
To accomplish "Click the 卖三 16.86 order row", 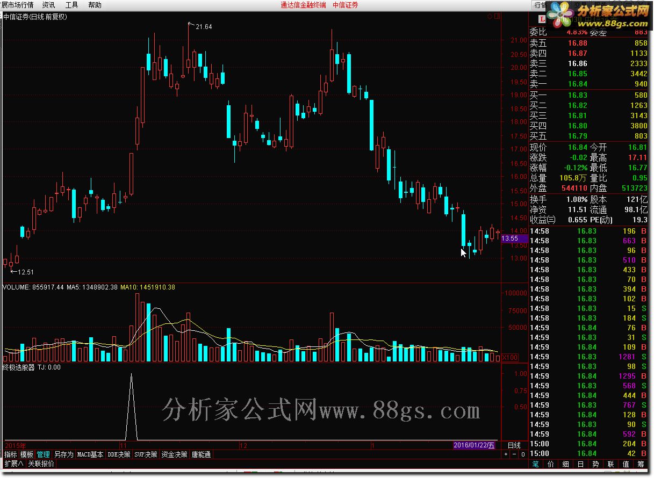I will (x=589, y=63).
